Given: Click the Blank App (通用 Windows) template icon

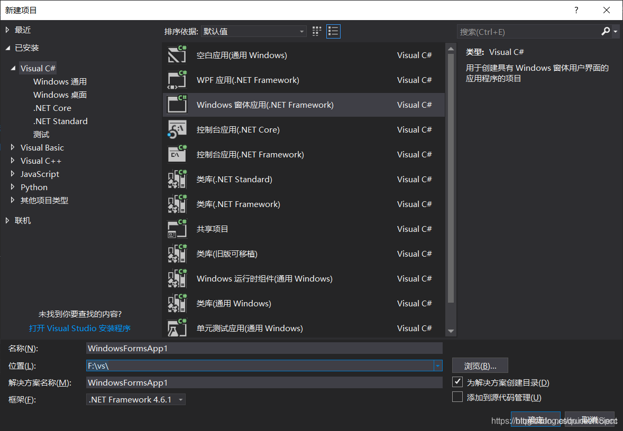Looking at the screenshot, I should pos(177,55).
